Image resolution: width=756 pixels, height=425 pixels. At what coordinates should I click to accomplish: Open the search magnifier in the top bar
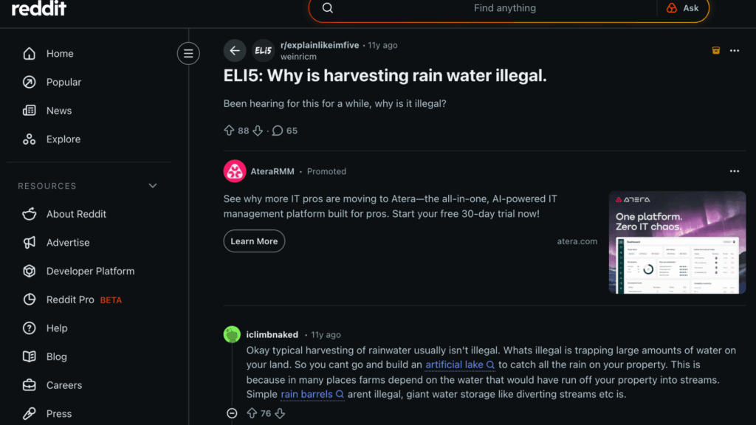click(327, 7)
